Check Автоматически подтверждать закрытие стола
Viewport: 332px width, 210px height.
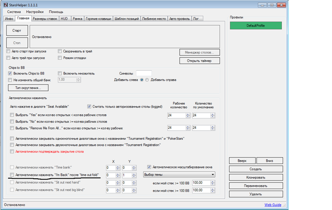coord(12,151)
